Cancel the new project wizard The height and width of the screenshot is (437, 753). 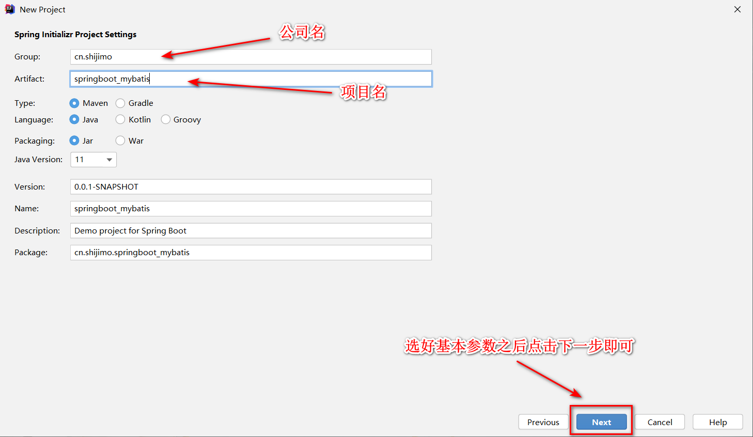[660, 422]
